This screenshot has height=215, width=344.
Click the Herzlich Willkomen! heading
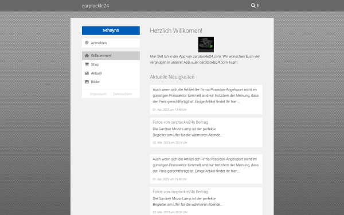(x=176, y=31)
